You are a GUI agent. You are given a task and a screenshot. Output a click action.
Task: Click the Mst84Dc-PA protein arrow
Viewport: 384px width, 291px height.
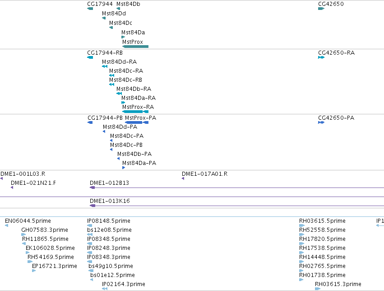click(111, 141)
